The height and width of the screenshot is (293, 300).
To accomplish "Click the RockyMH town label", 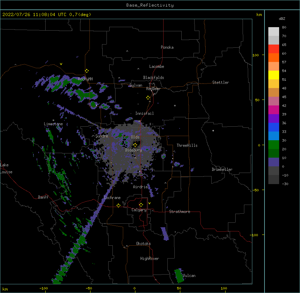I will click(x=85, y=79).
